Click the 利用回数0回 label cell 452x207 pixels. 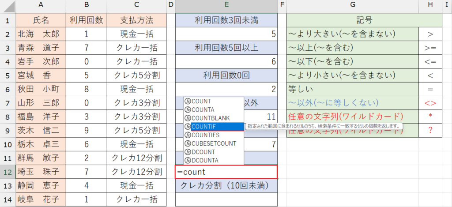click(x=226, y=75)
